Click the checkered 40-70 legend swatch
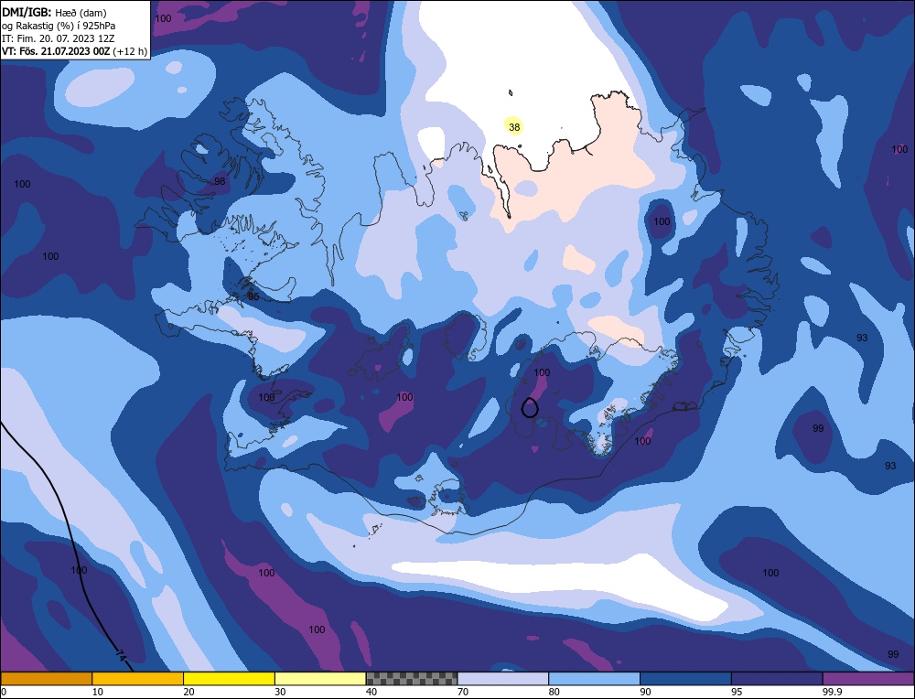 point(412,679)
